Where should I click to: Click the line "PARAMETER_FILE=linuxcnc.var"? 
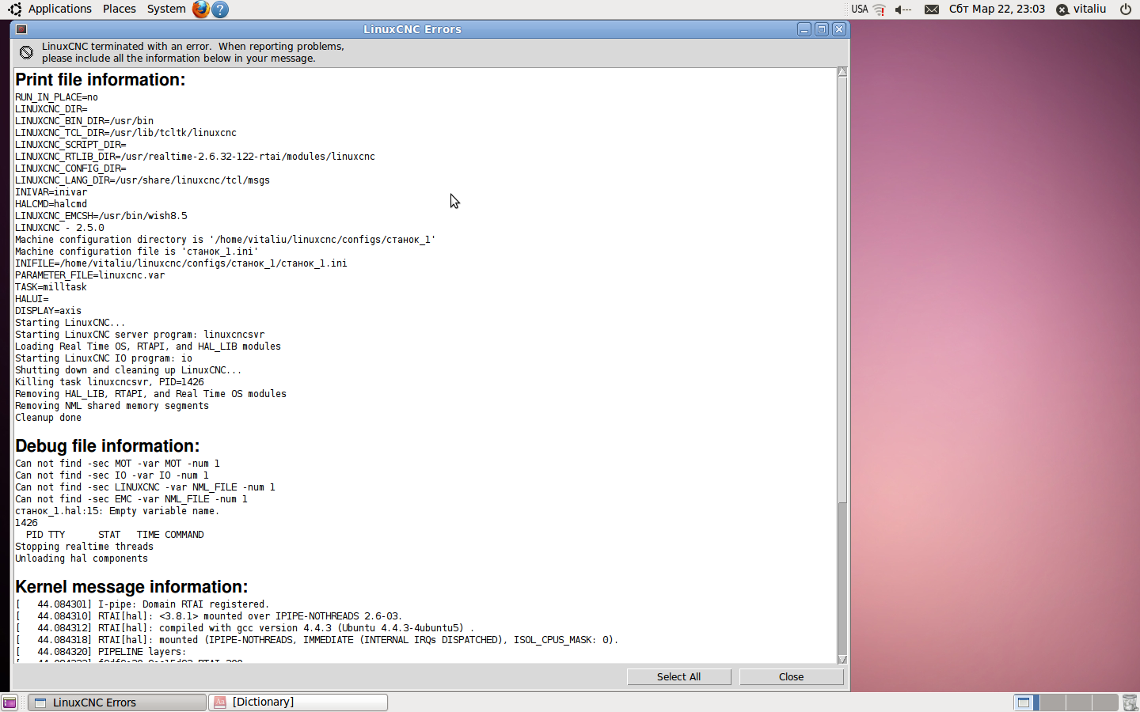[x=89, y=275]
